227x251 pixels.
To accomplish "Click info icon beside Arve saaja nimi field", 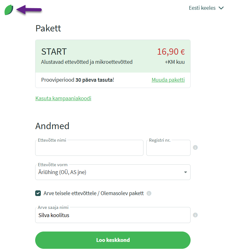I will point(195,215).
